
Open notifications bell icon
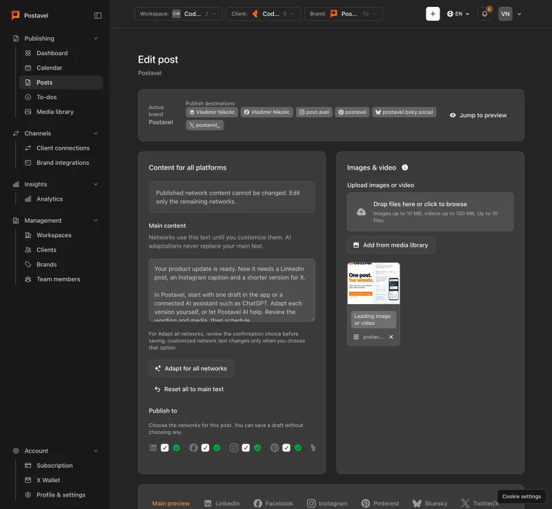click(x=485, y=14)
